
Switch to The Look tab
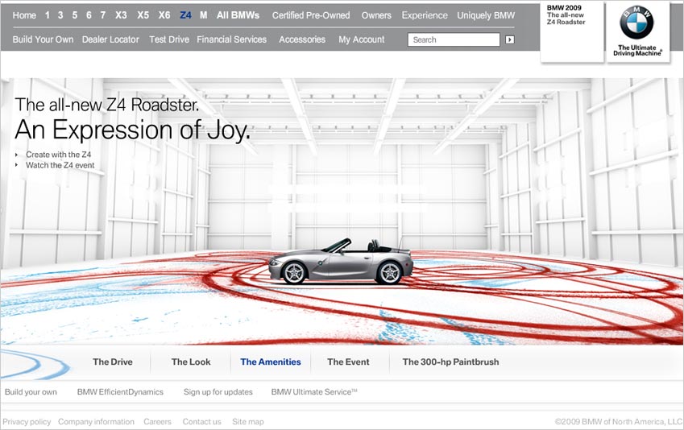(191, 362)
